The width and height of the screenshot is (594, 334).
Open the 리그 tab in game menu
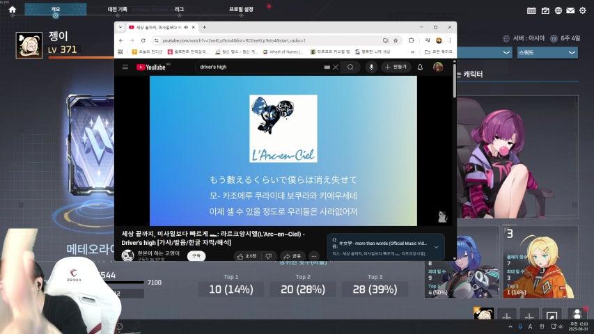point(179,9)
